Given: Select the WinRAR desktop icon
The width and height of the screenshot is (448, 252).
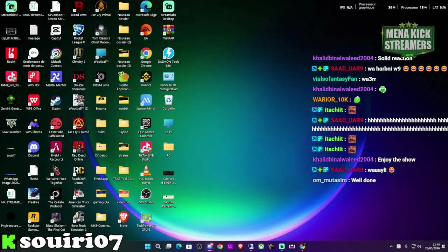Looking at the screenshot, I should click(x=168, y=33).
